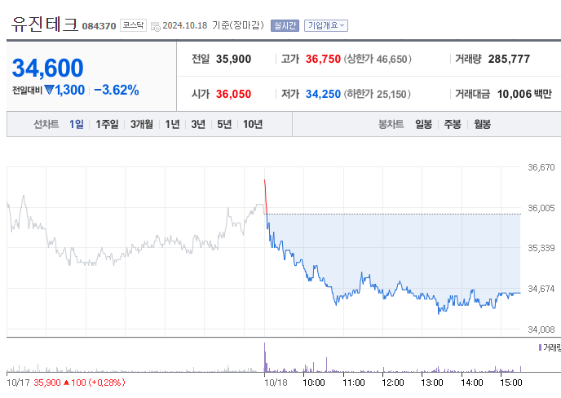
Task: Click the stock code 084370
Action: click(99, 26)
